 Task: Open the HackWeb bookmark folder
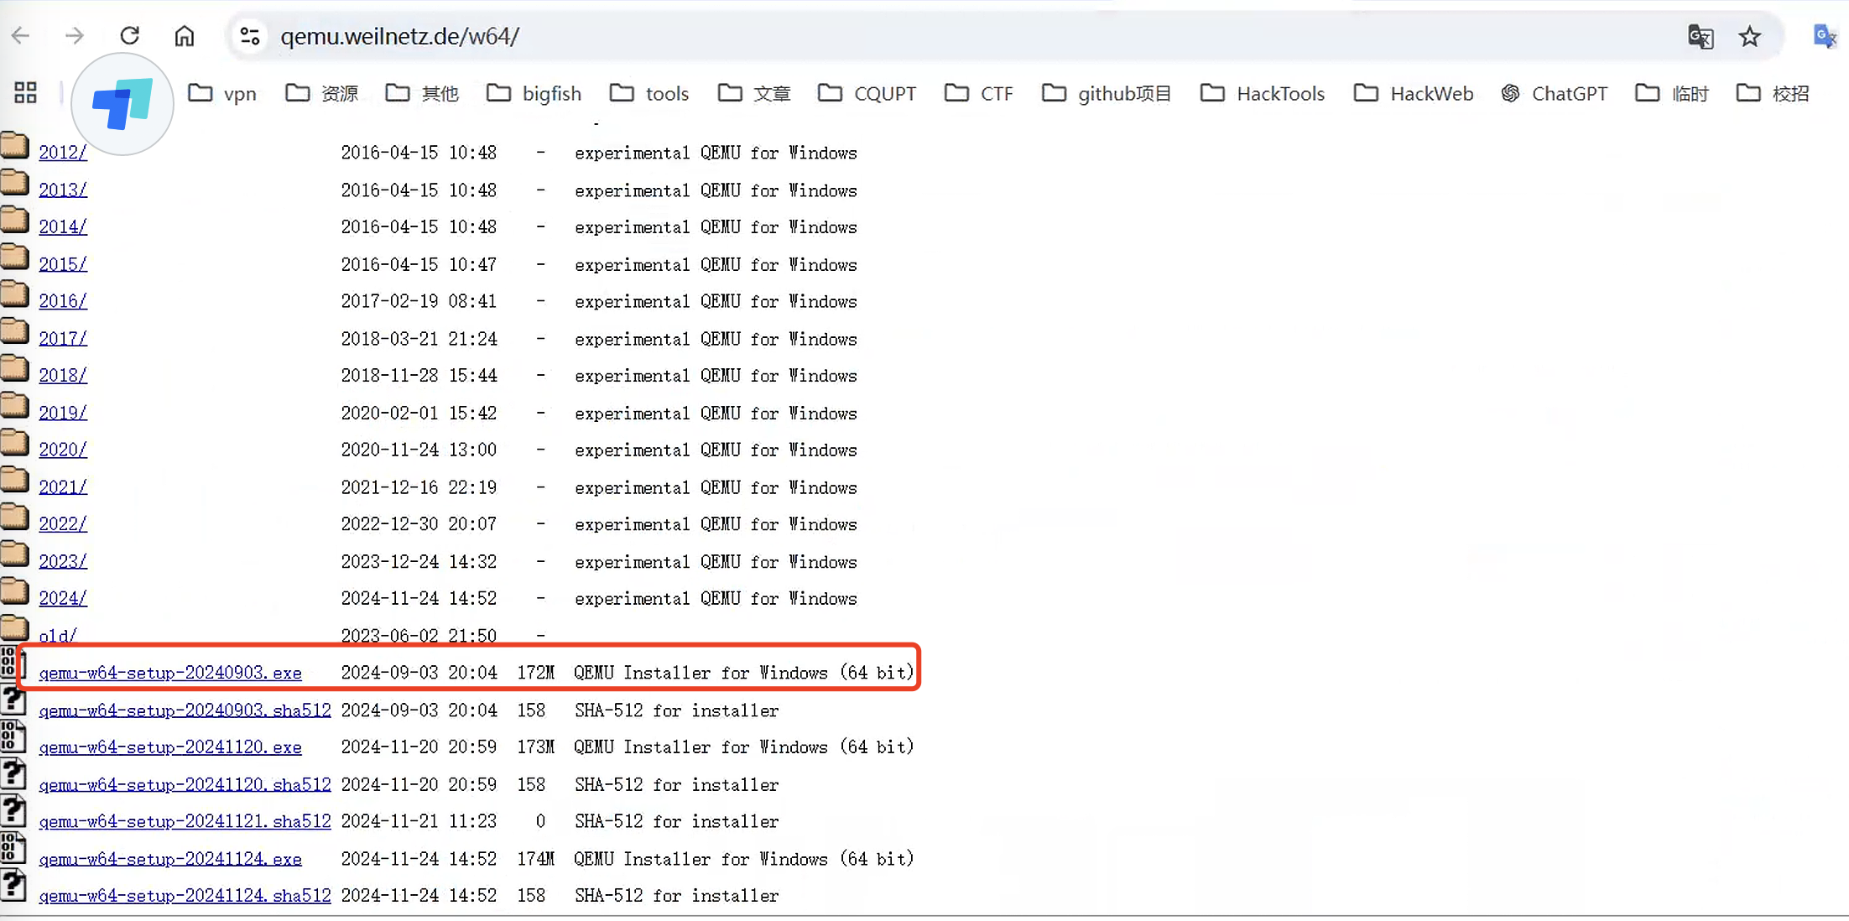pyautogui.click(x=1414, y=93)
